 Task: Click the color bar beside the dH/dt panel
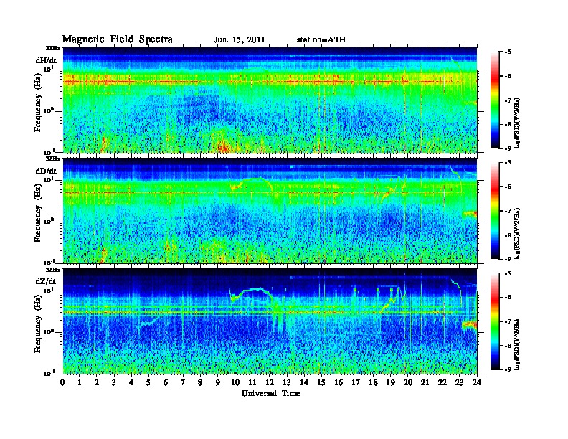point(495,100)
